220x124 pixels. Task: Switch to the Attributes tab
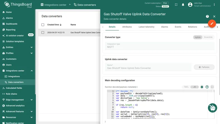(x=127, y=27)
